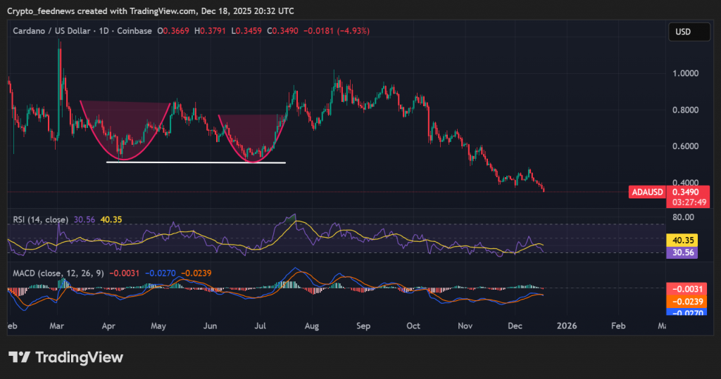
Task: Click the Dec label on the time axis
Action: tap(515, 326)
